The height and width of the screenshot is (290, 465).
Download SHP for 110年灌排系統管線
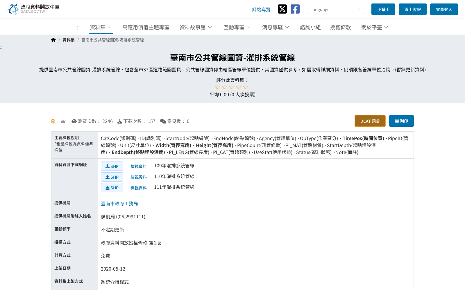click(112, 177)
